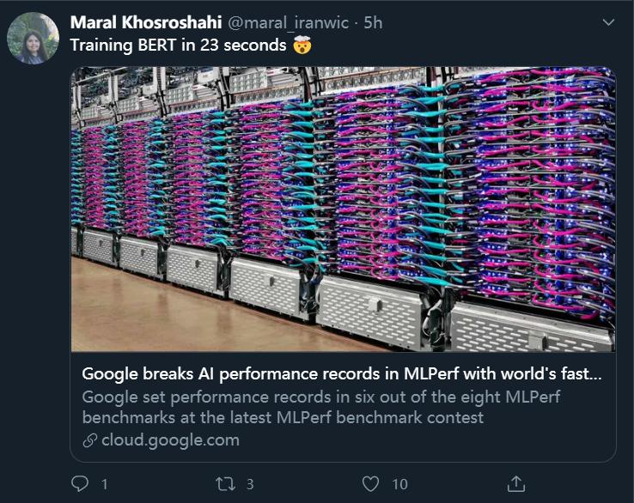Screen dimensions: 634x503
Task: Click the exploding head emoji
Action: pos(301,45)
